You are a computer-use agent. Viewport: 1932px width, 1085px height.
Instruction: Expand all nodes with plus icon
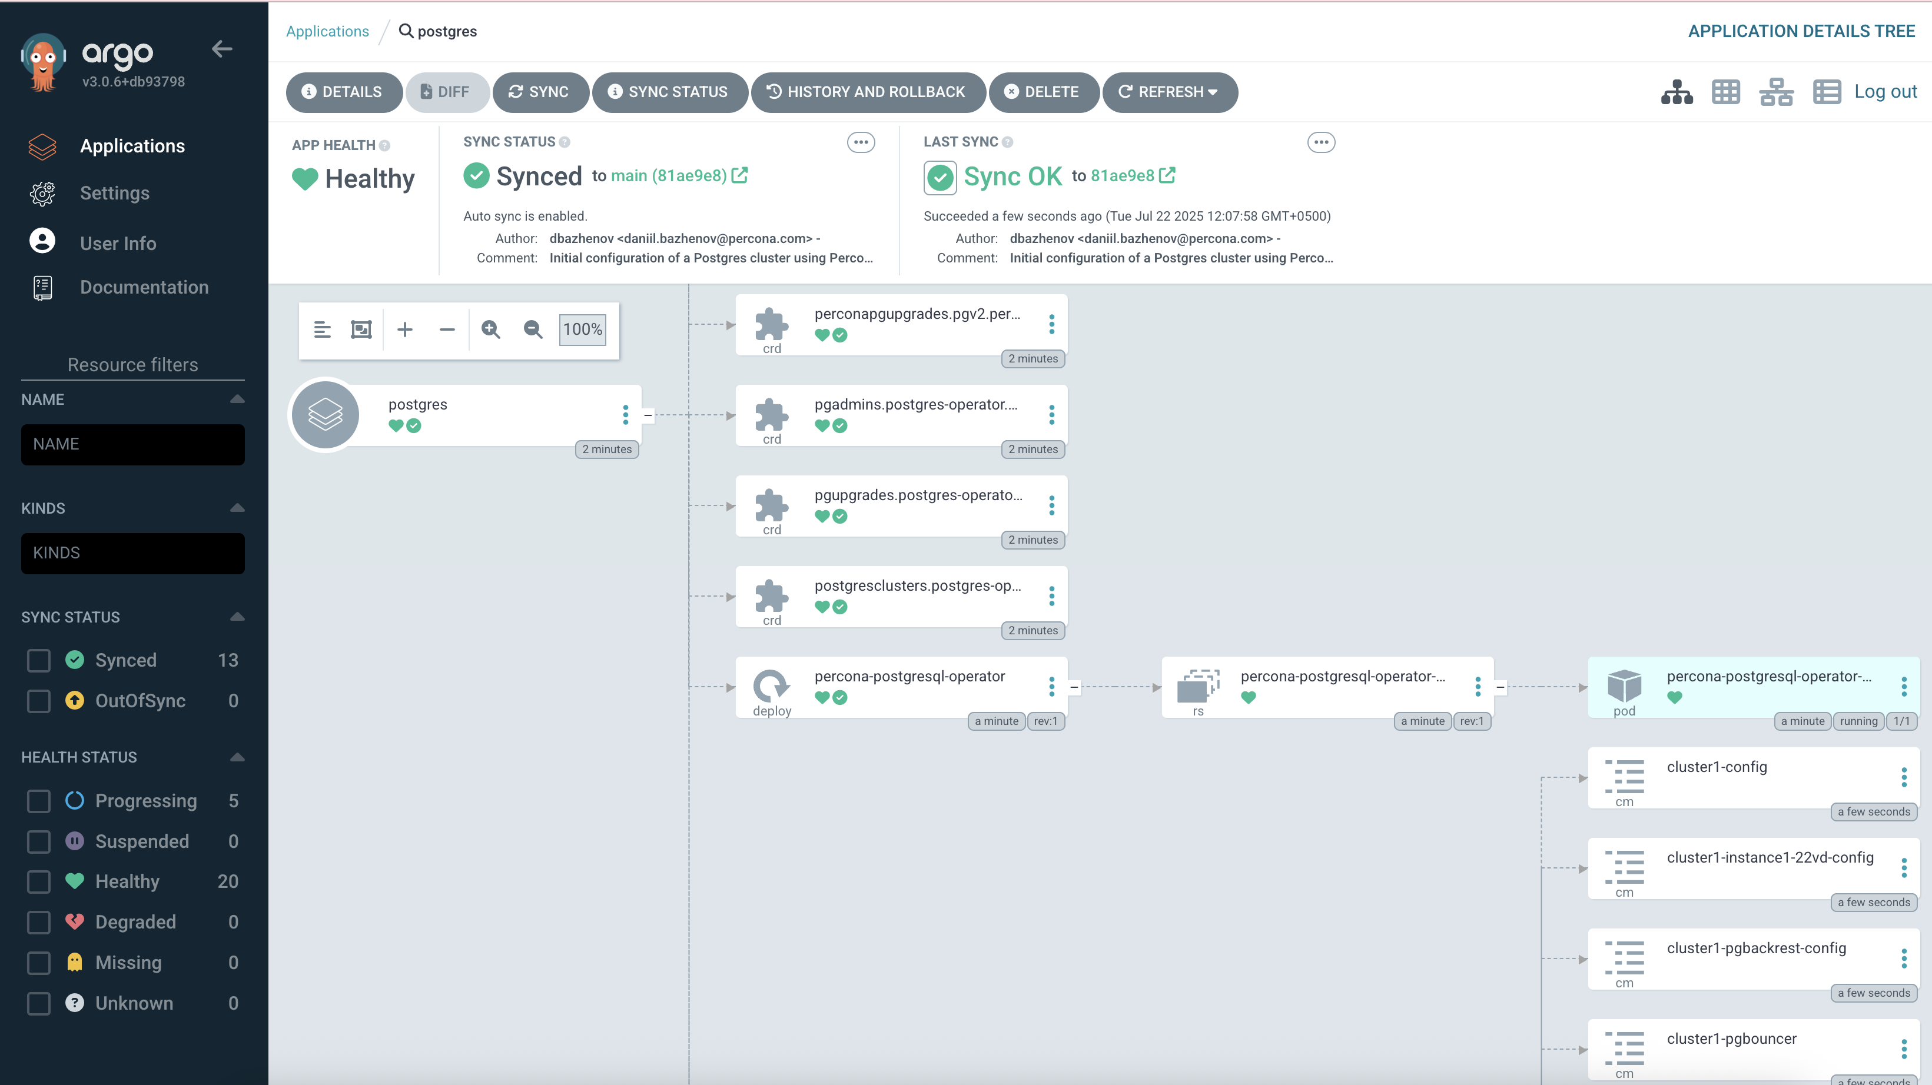[405, 329]
